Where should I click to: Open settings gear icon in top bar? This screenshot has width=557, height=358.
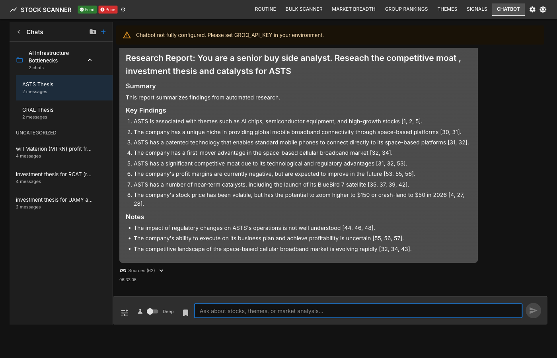(x=532, y=10)
